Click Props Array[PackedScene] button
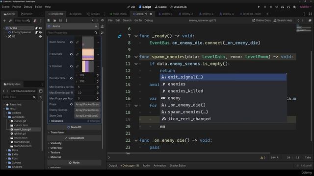This screenshot has width=314, height=176. 87,104
